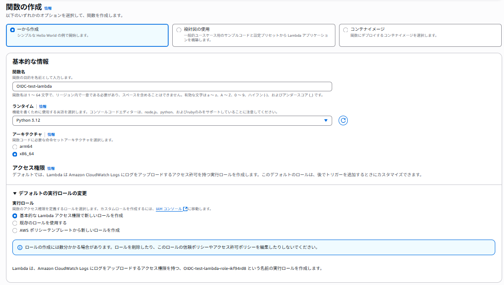Click 情報 link next to 関数の作成

[48, 8]
